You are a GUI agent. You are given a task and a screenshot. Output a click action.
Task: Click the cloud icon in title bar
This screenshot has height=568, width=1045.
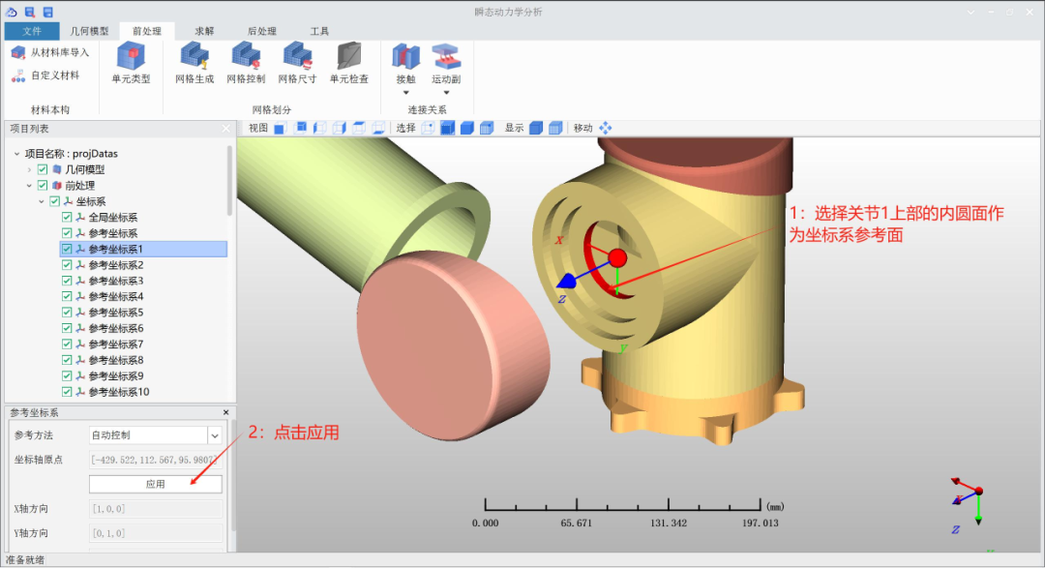[x=12, y=12]
